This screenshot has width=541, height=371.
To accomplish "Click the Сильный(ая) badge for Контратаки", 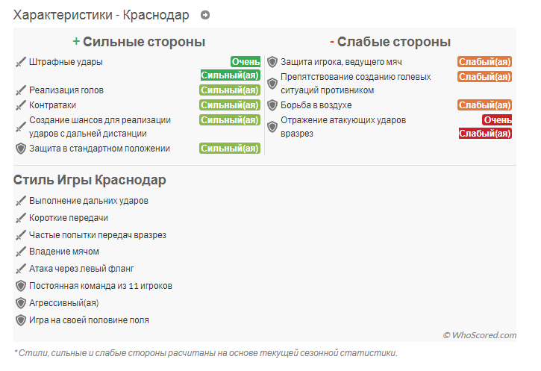I will [x=230, y=105].
